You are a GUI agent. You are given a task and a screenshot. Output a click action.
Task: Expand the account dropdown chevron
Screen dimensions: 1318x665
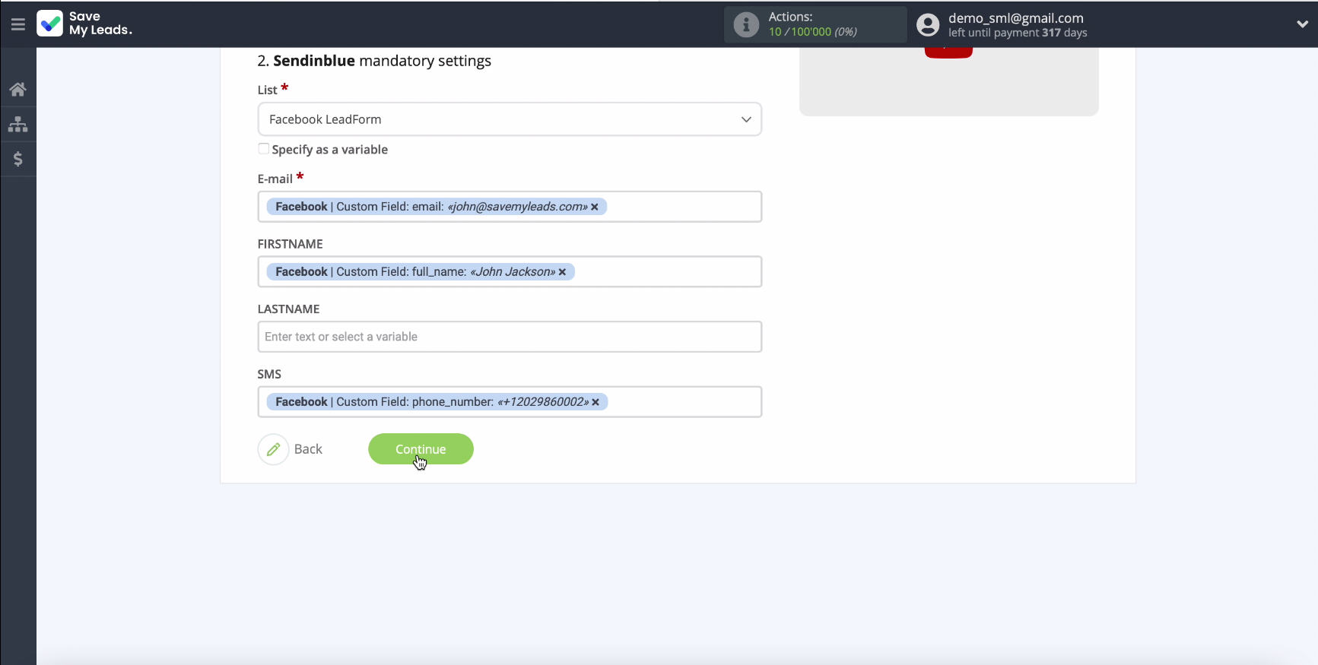1302,24
